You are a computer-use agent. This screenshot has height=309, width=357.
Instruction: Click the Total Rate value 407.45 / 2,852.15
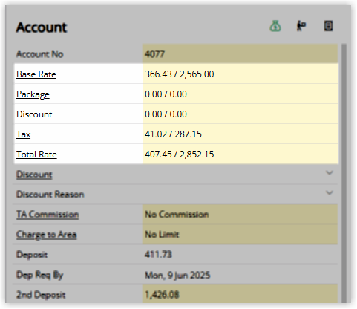pyautogui.click(x=180, y=154)
